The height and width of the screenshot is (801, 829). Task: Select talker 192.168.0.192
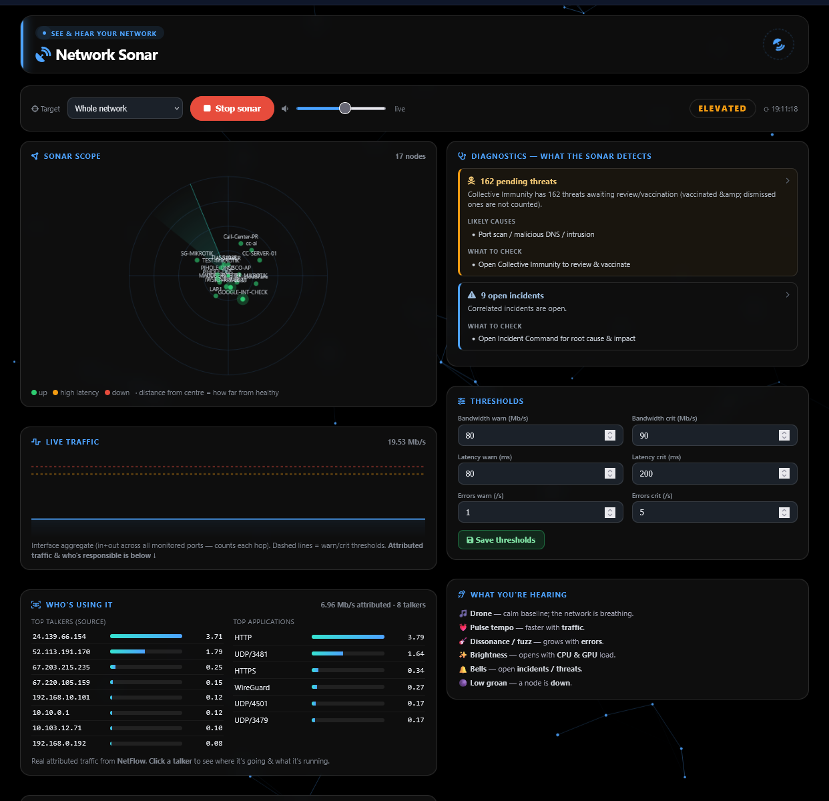[127, 743]
